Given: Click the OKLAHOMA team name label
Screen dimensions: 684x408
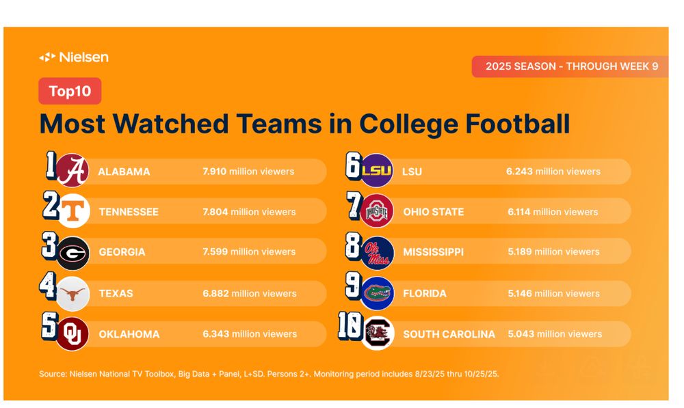Looking at the screenshot, I should click(x=129, y=335).
